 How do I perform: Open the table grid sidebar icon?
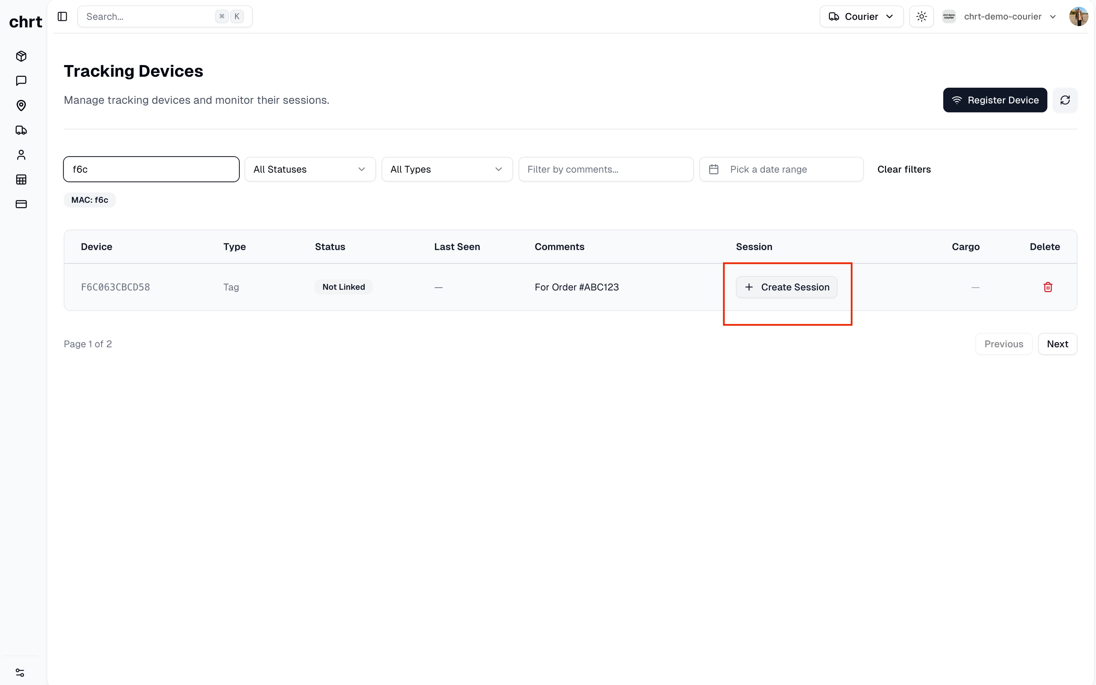click(x=21, y=179)
